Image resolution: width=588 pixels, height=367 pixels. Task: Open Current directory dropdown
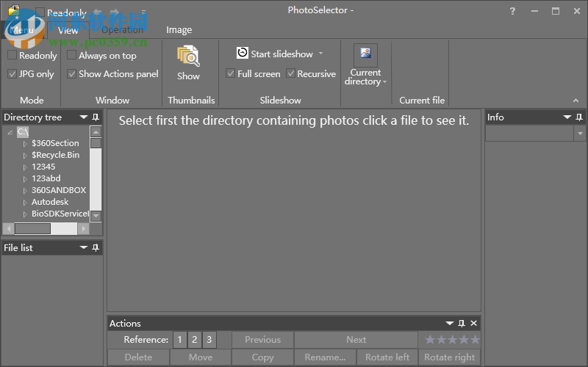pyautogui.click(x=384, y=82)
